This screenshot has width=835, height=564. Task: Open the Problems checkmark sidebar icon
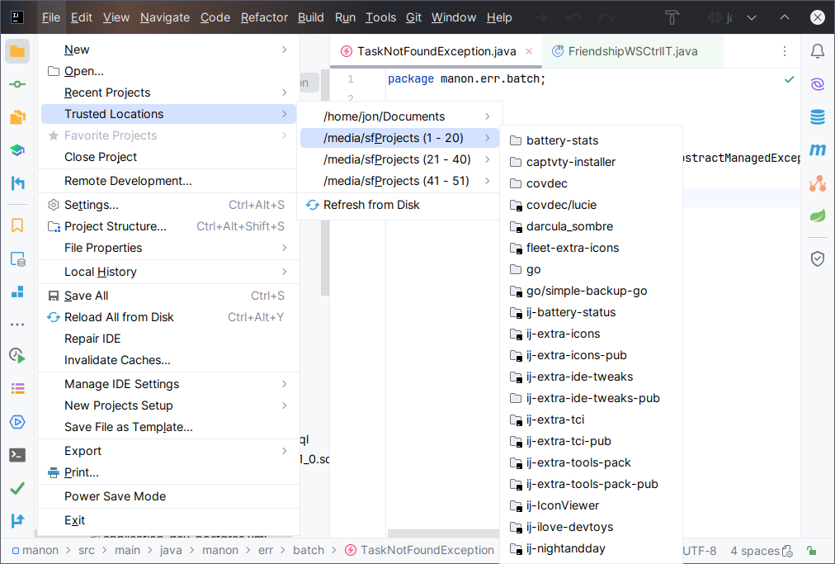tap(17, 488)
